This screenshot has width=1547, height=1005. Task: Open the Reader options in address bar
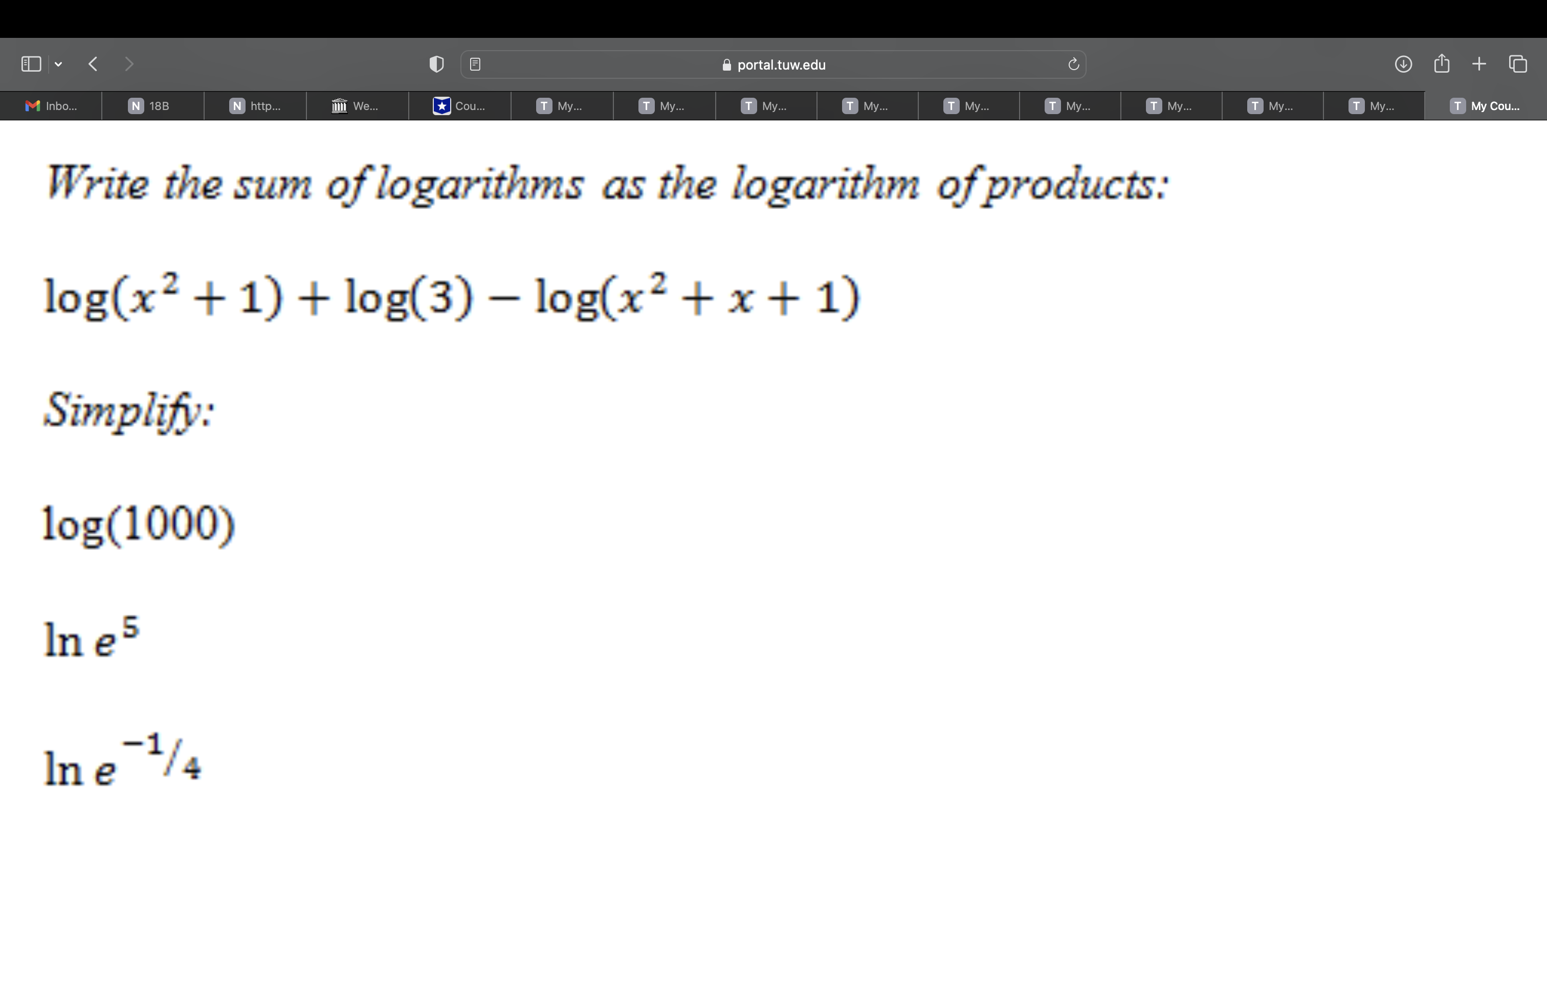(476, 63)
